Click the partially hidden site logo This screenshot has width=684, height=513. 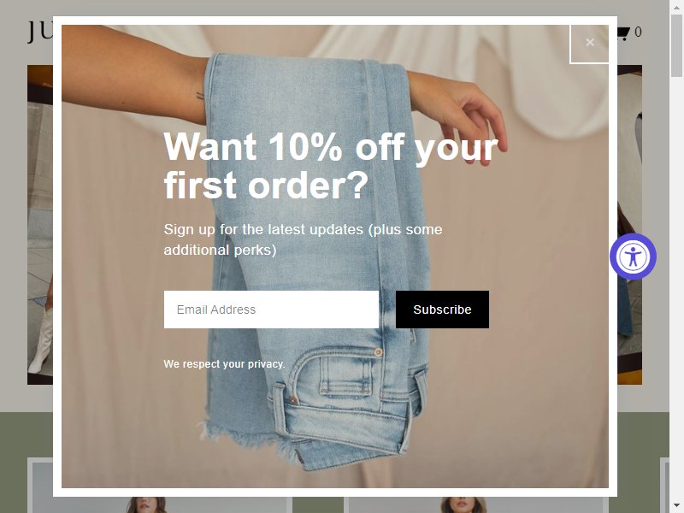pyautogui.click(x=40, y=32)
